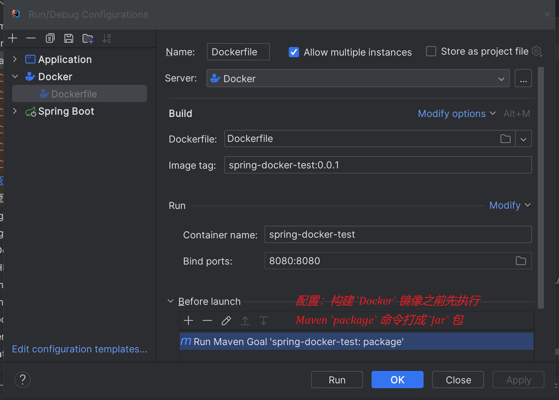Click the OK button

point(397,380)
